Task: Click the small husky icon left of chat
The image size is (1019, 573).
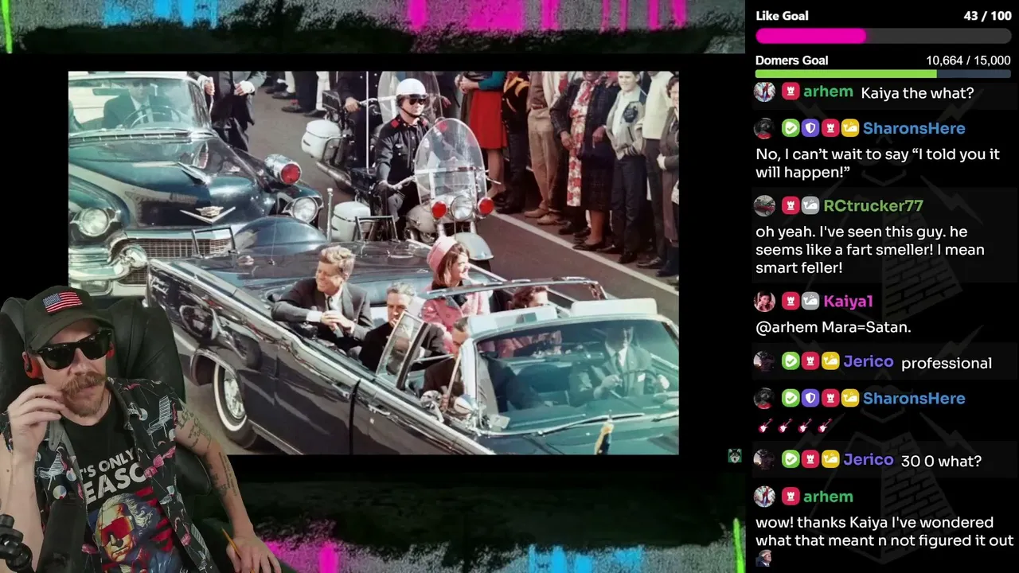Action: pyautogui.click(x=735, y=456)
